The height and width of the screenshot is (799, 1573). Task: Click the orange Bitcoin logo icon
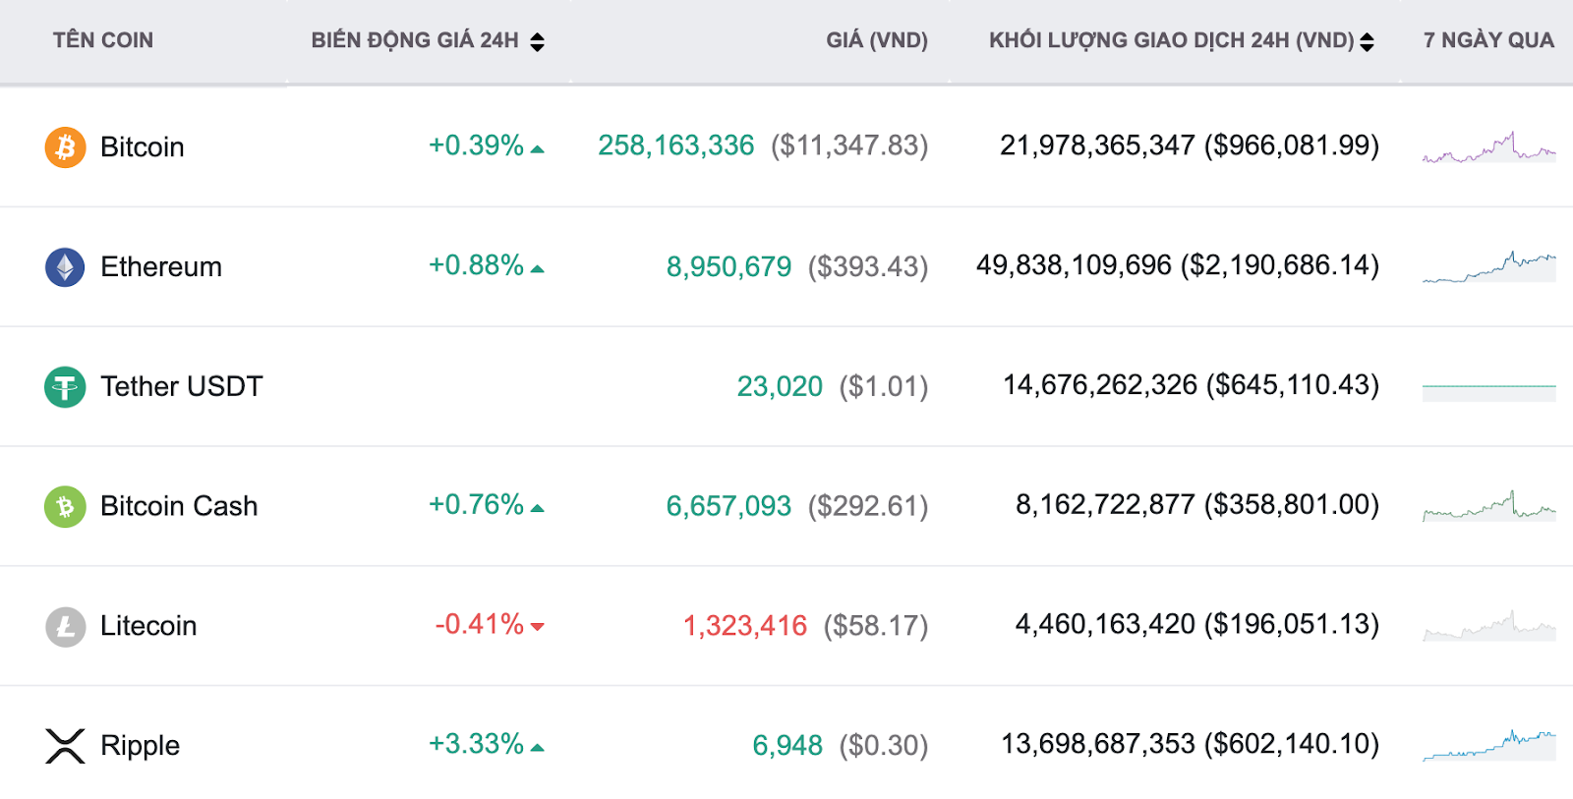[x=65, y=147]
